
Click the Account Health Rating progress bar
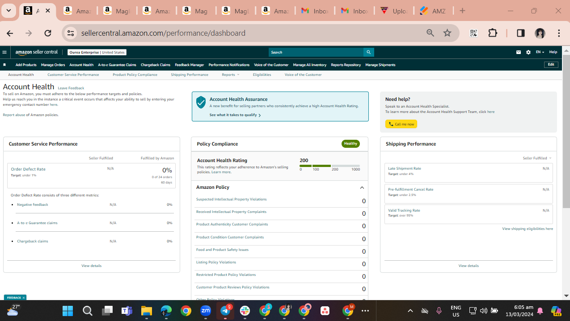[x=330, y=166]
